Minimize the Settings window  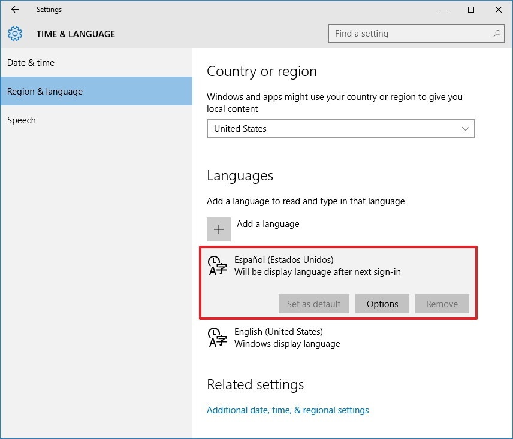[x=443, y=10]
